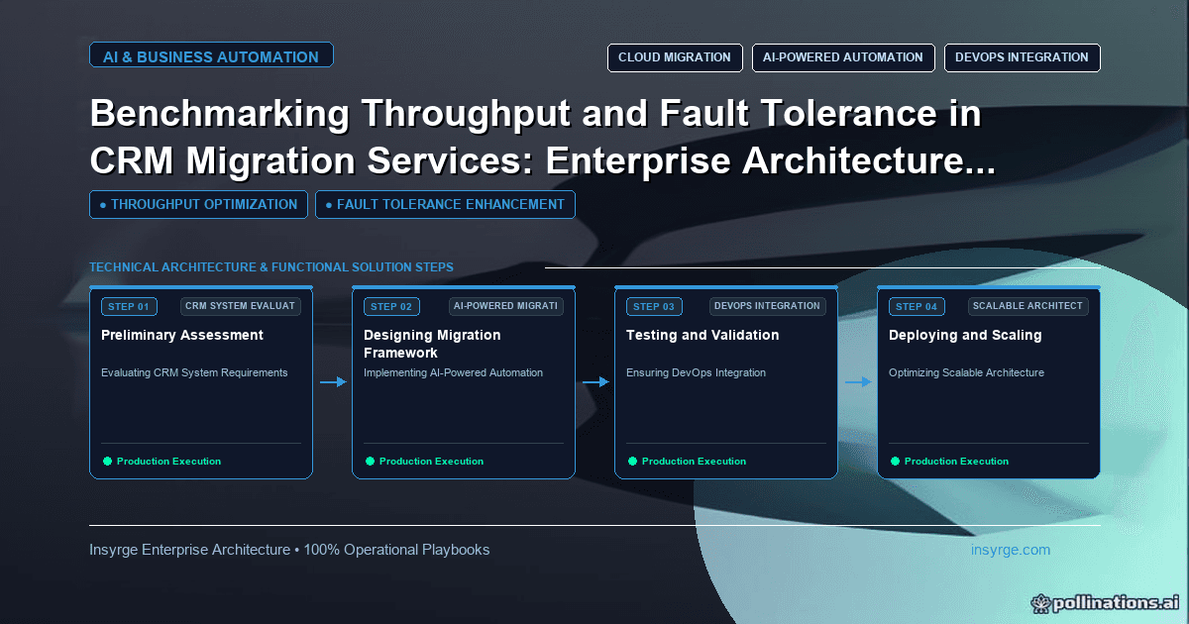Open the Deploying and Scaling card title
1189x624 pixels.
click(x=965, y=335)
